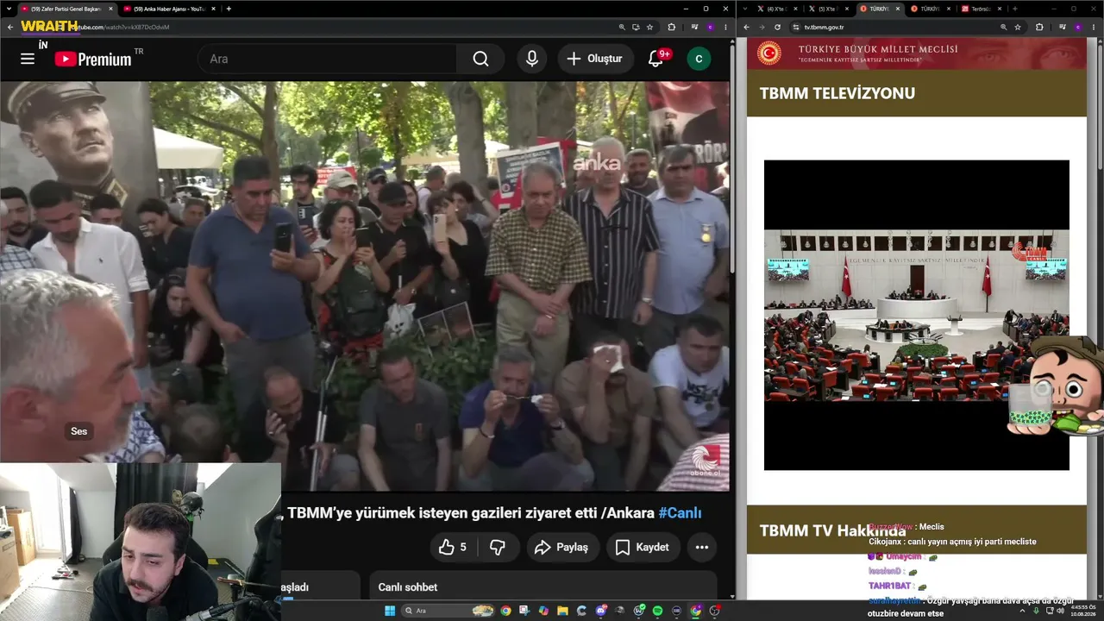The height and width of the screenshot is (621, 1104).
Task: Open Chrome three-dot menu in TBMM window
Action: pos(1092,27)
